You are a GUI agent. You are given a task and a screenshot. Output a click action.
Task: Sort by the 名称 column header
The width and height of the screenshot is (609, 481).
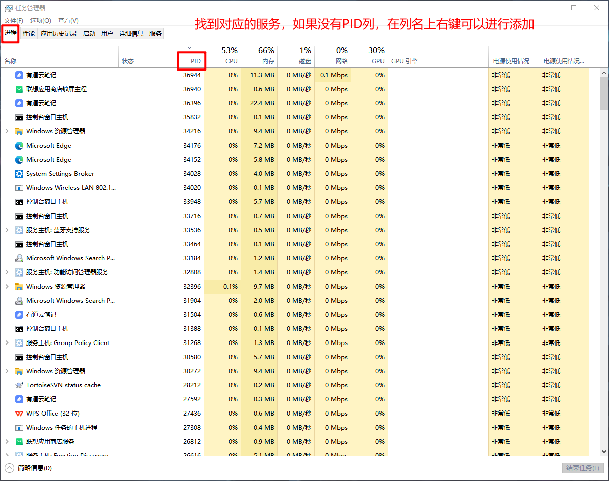[x=60, y=56]
